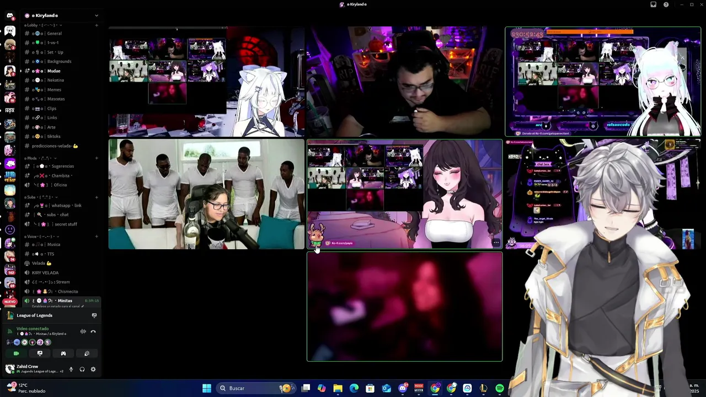The width and height of the screenshot is (706, 397).
Task: Start an activity controller button
Action: tap(63, 353)
